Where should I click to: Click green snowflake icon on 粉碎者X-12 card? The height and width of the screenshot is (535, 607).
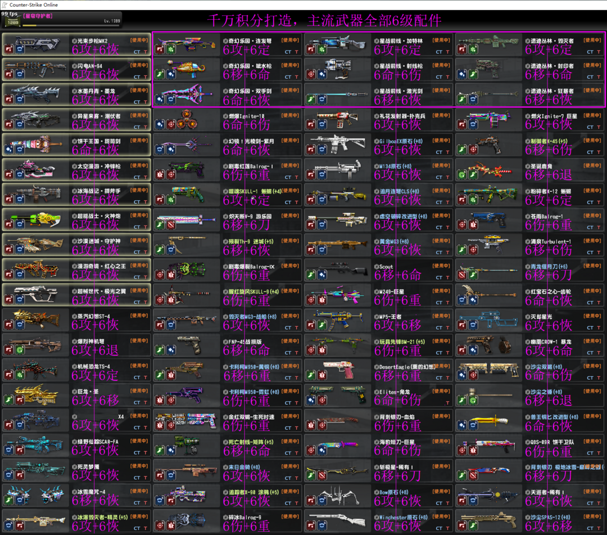pos(473,200)
